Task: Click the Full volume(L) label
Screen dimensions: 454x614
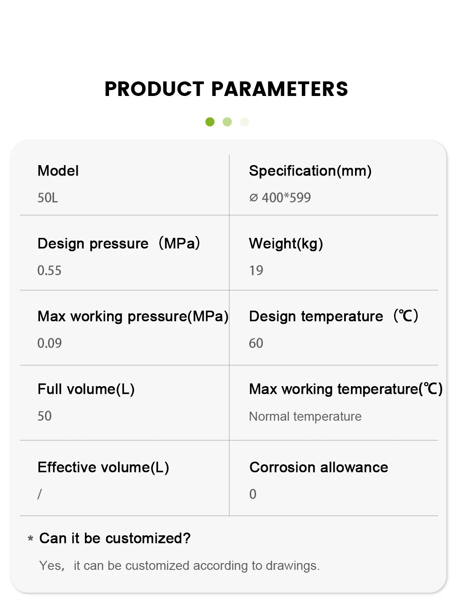Action: 86,389
